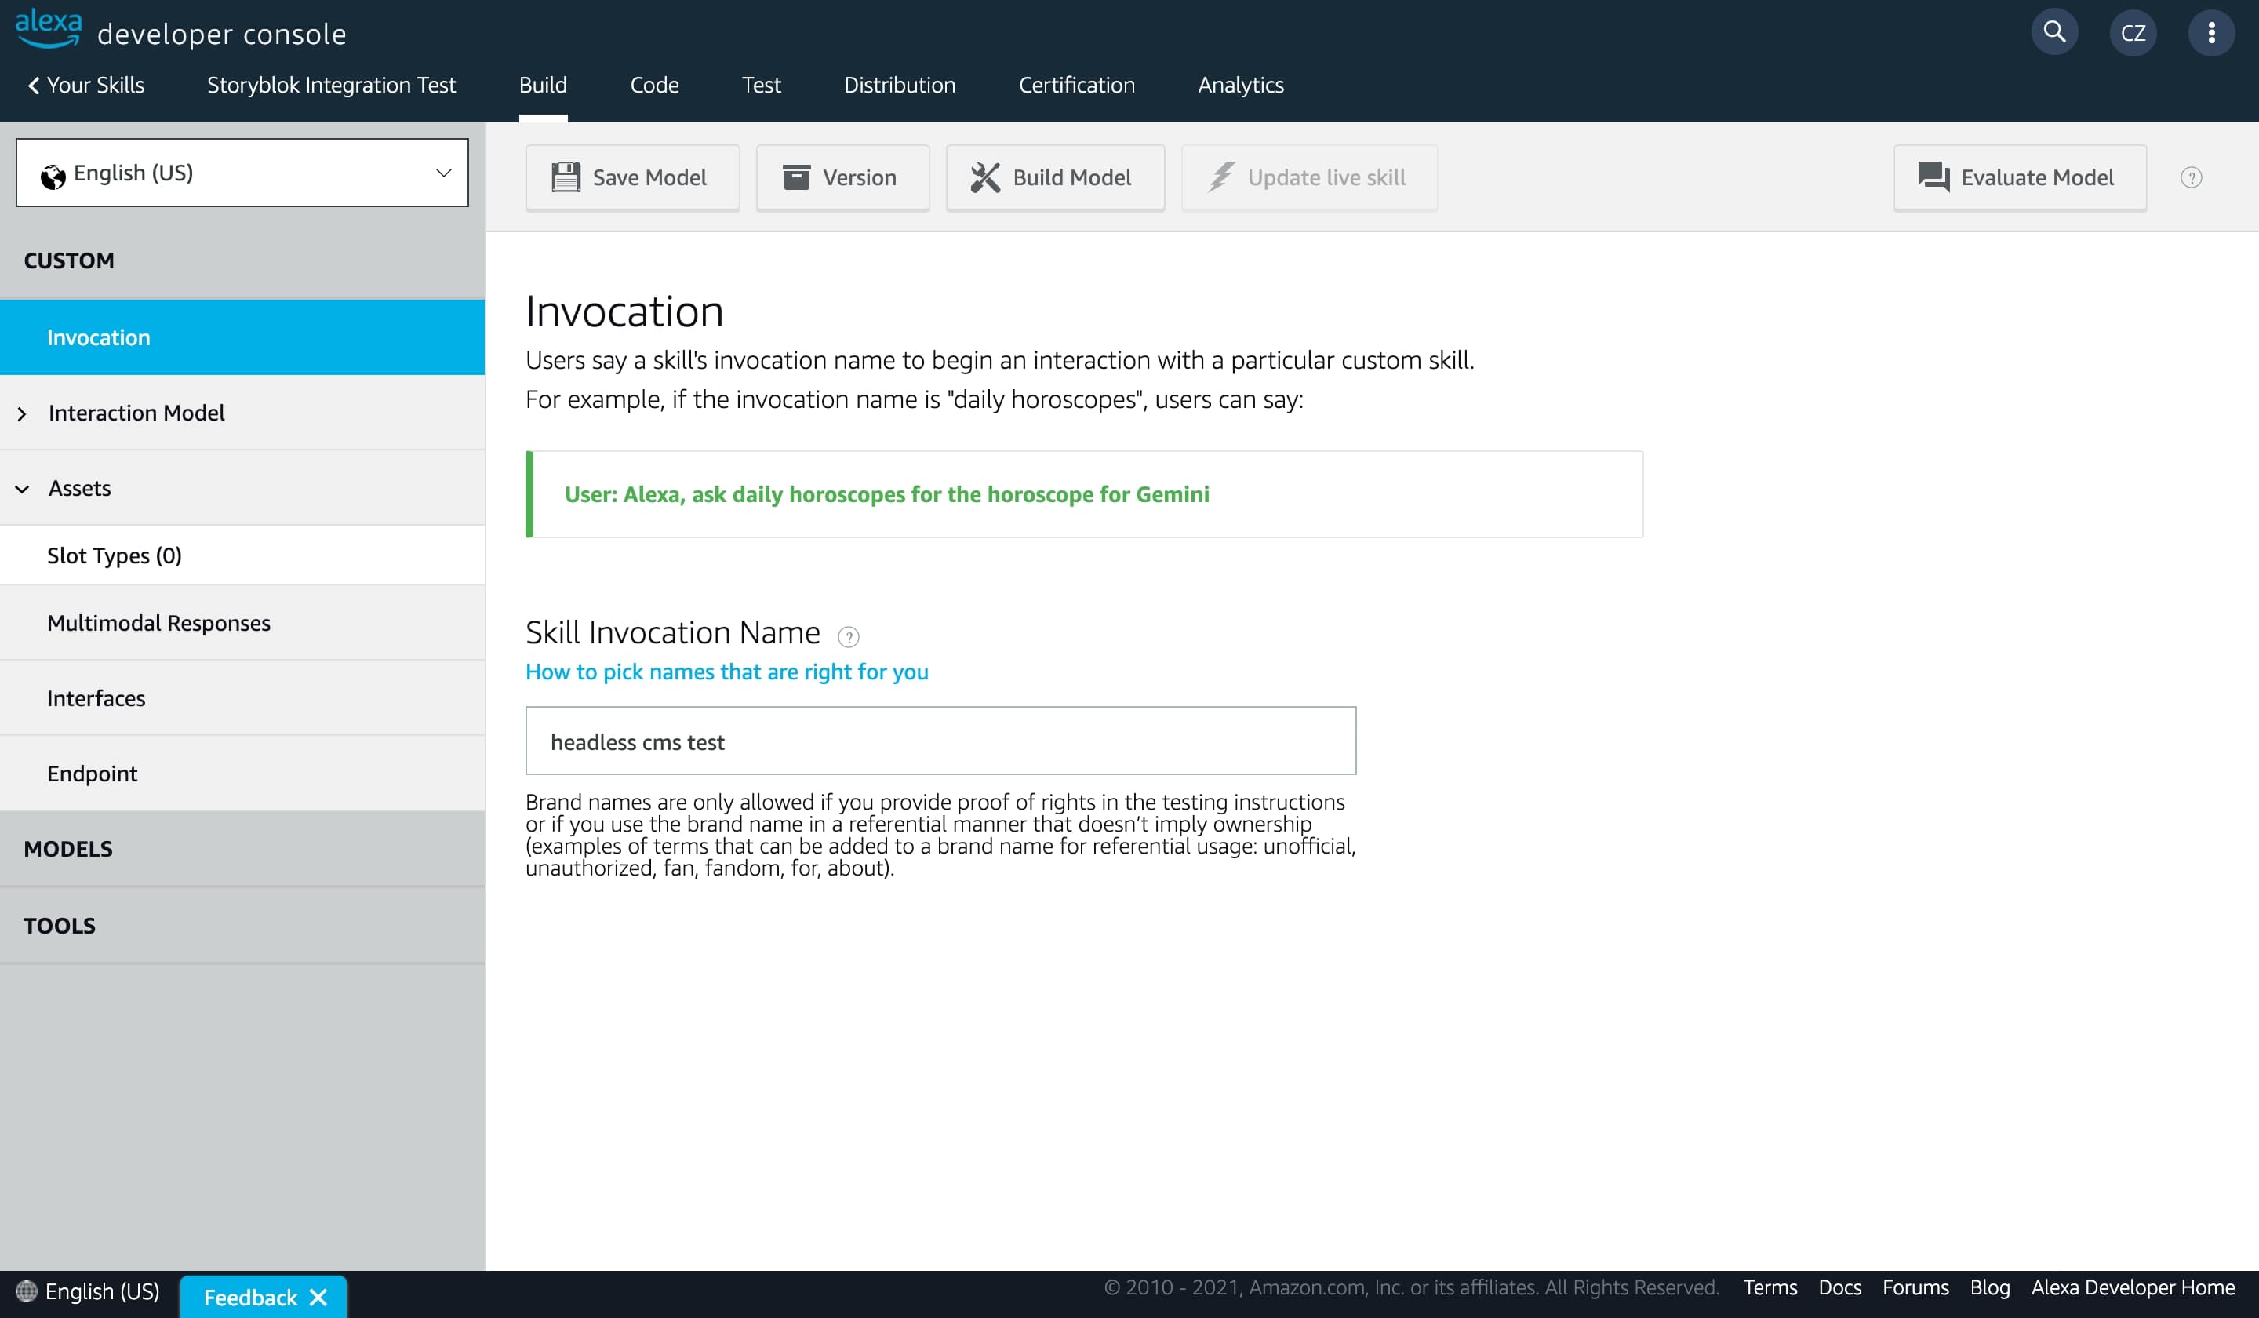The image size is (2259, 1318).
Task: Open Multimodal Responses in sidebar
Action: coord(242,623)
